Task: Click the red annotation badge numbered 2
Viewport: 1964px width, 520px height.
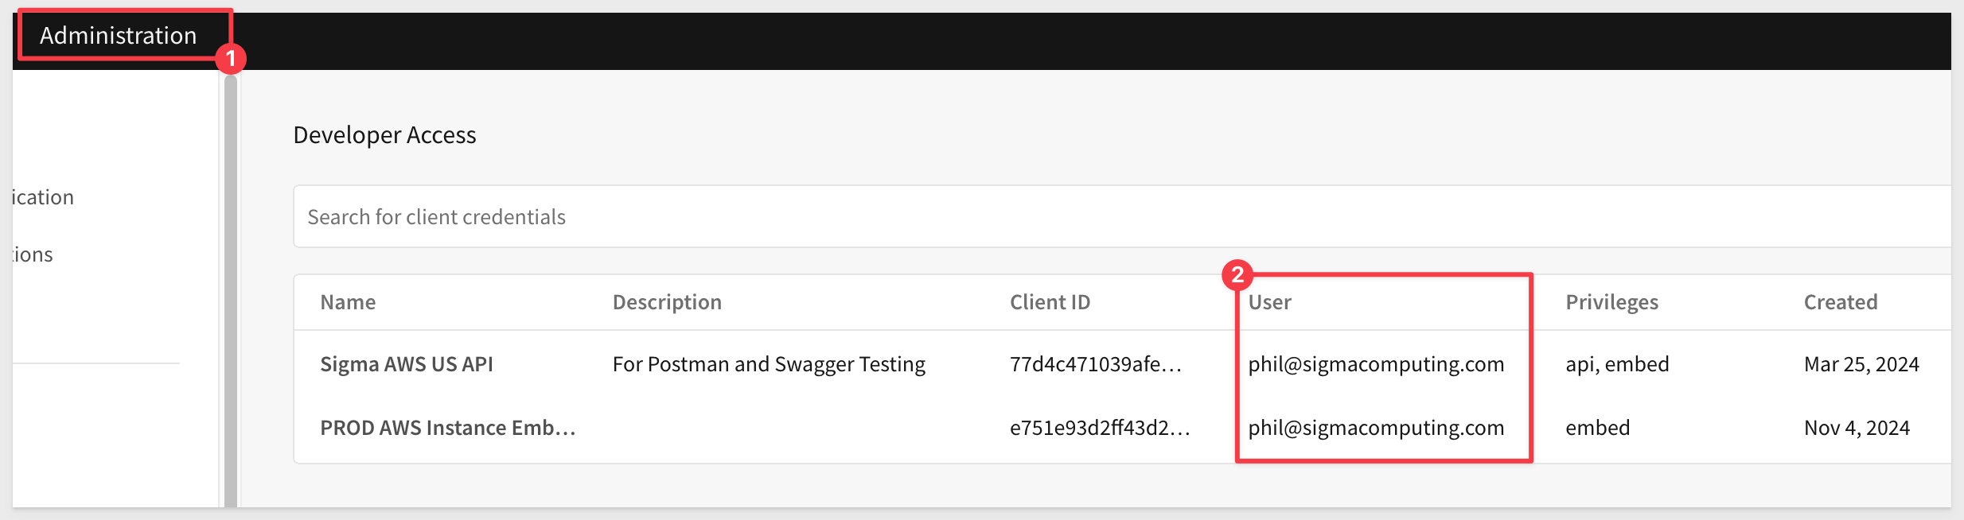Action: (x=1237, y=275)
